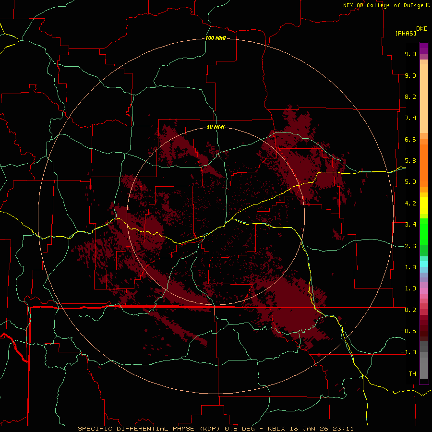The width and height of the screenshot is (432, 432).
Task: Click the -0.5 legend value
Action: (408, 331)
